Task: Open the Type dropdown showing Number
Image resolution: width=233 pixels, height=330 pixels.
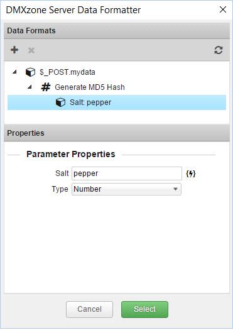Action: click(126, 189)
